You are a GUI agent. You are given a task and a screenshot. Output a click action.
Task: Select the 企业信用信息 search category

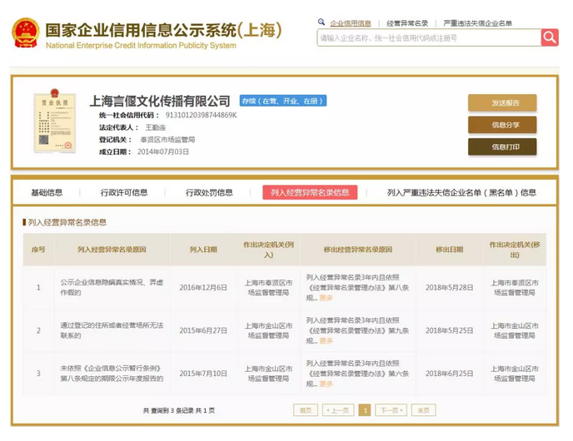coord(350,23)
